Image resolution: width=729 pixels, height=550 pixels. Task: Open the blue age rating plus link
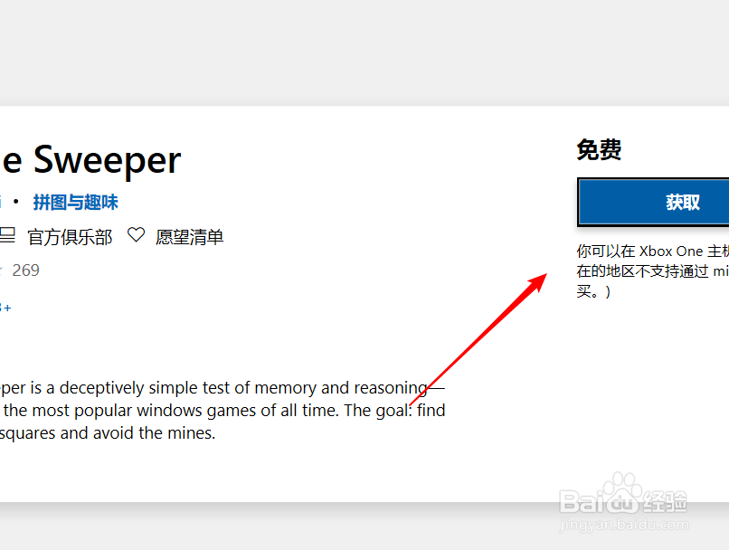pyautogui.click(x=5, y=308)
